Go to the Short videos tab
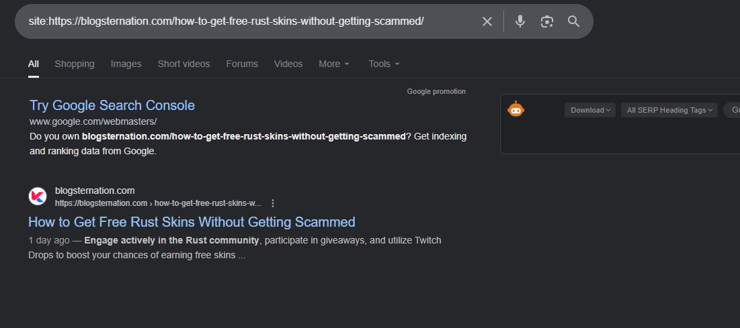This screenshot has width=740, height=328. pyautogui.click(x=183, y=64)
